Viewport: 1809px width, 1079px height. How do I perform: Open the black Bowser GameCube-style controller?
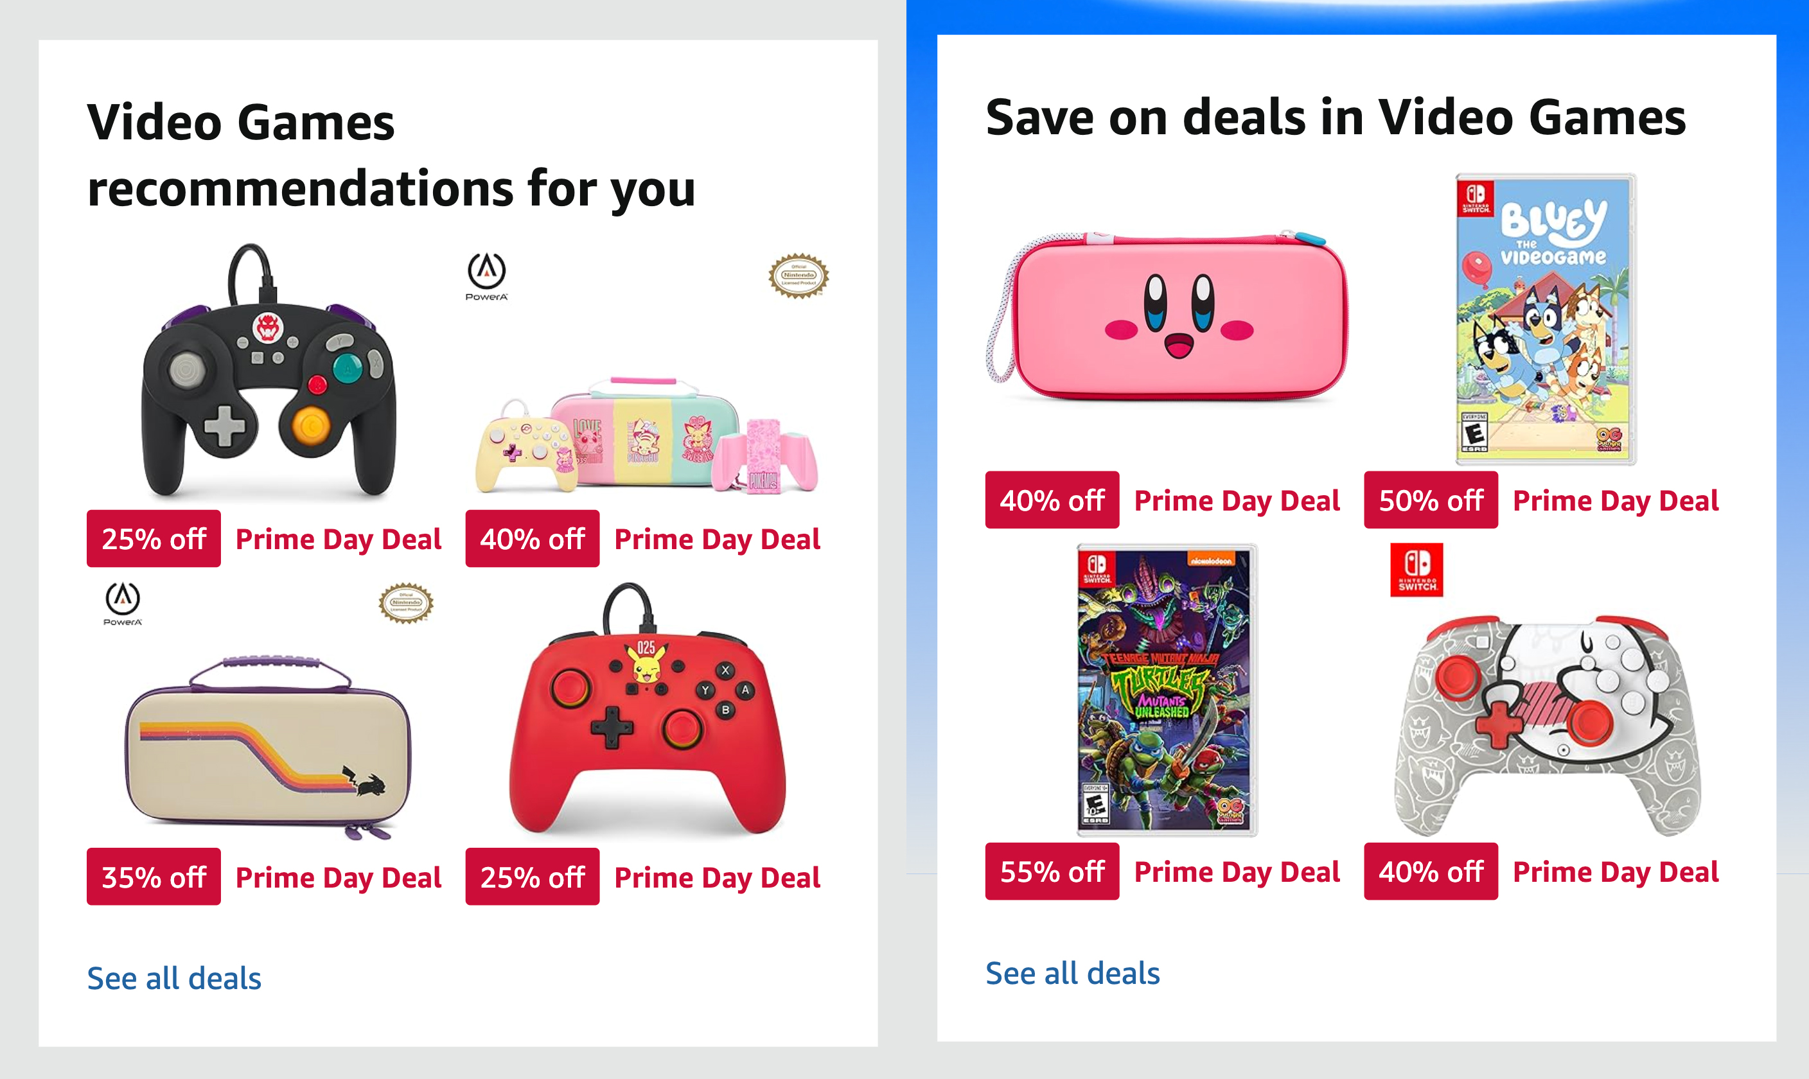pyautogui.click(x=269, y=371)
